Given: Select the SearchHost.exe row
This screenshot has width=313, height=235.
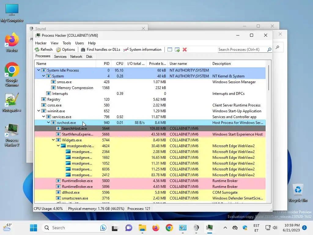Looking at the screenshot, I should coord(150,128).
